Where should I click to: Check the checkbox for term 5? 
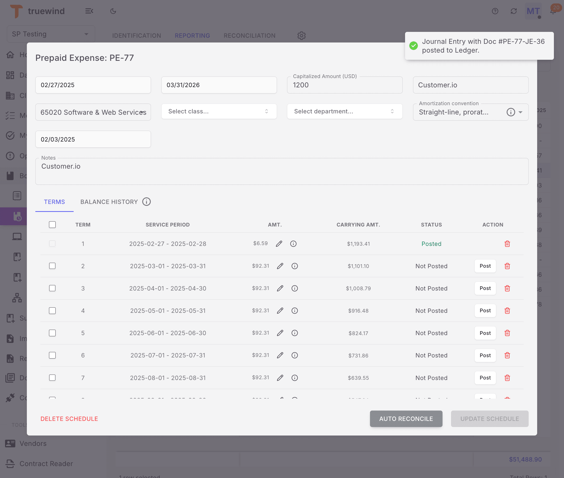(x=52, y=333)
